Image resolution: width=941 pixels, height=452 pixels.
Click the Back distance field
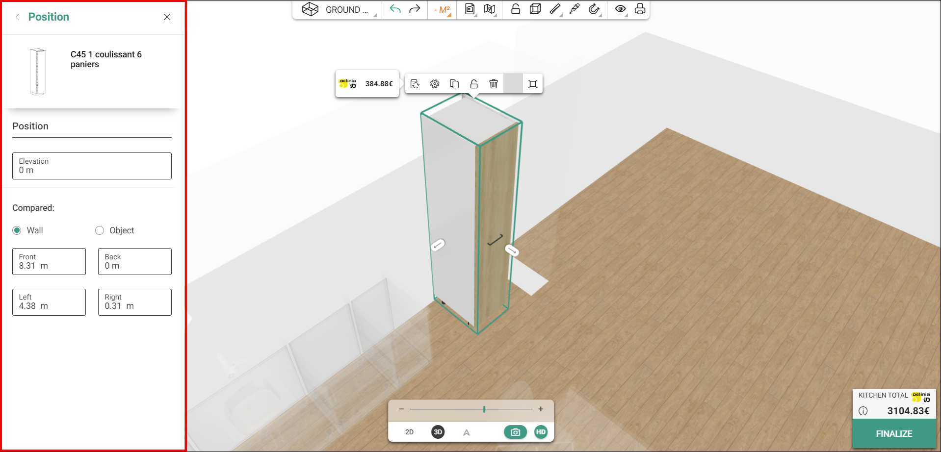point(135,261)
